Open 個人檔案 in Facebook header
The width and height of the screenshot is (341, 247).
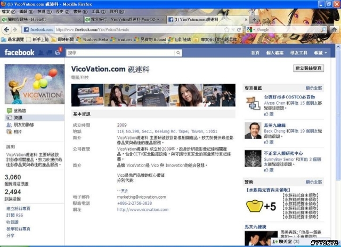pos(275,53)
